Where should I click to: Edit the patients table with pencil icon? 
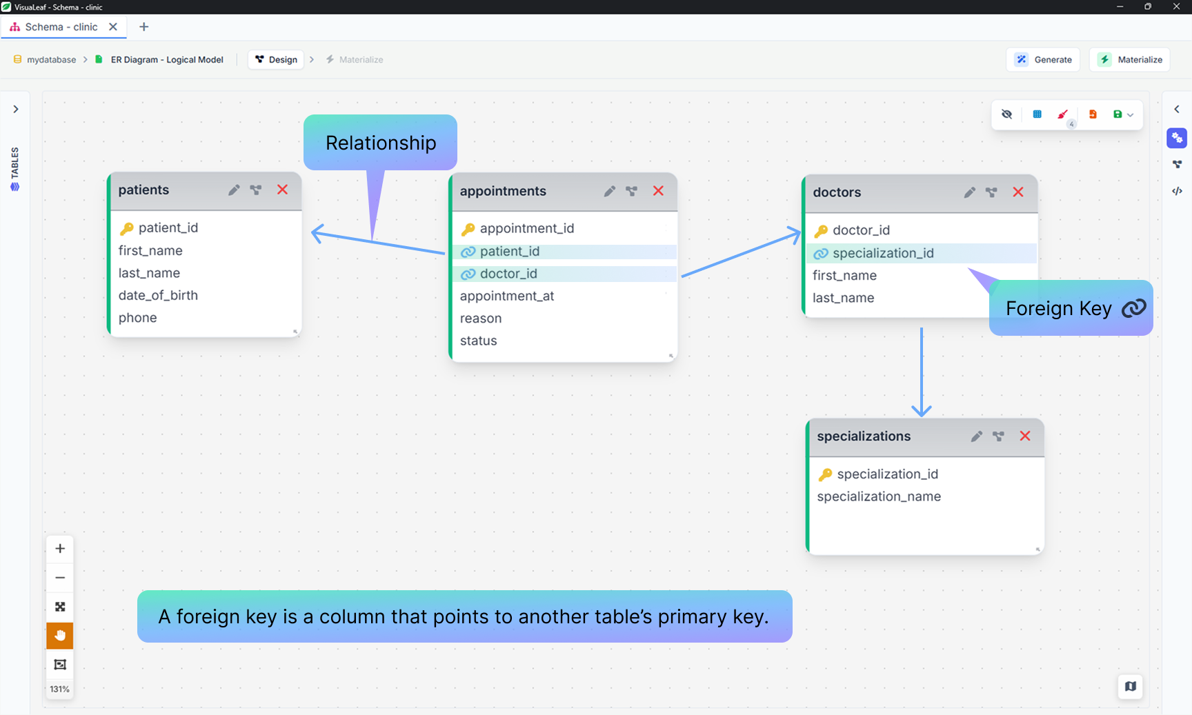[234, 190]
